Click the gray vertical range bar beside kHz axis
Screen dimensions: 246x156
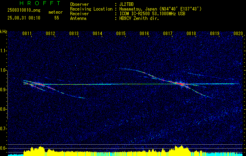pyautogui.click(x=8, y=95)
